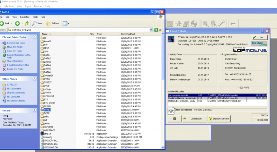
Task: Collapse File and Folder Tasks panel
Action: pos(34,37)
